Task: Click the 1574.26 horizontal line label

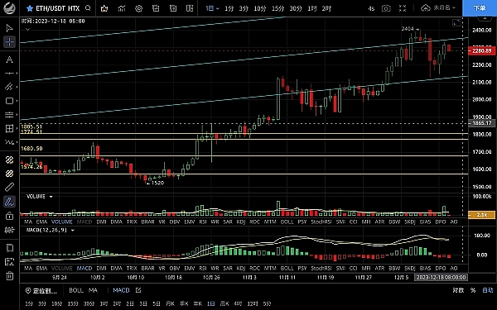Action: (x=31, y=167)
